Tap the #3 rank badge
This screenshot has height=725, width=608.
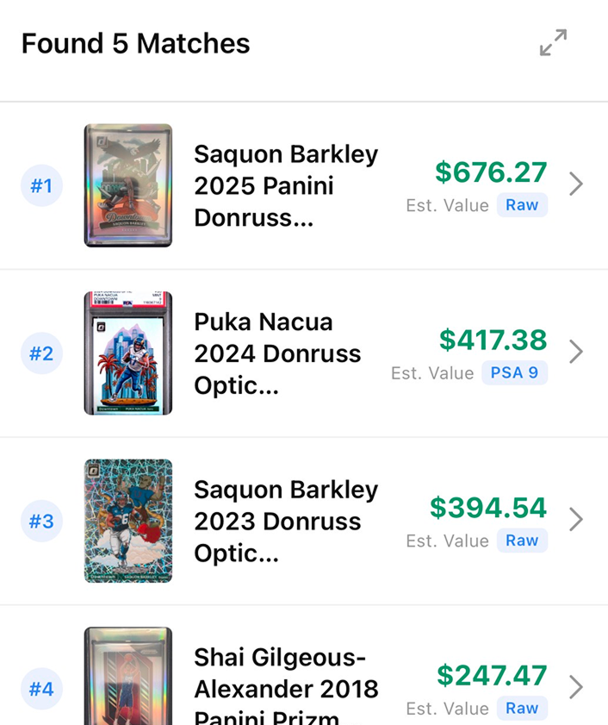tap(41, 521)
